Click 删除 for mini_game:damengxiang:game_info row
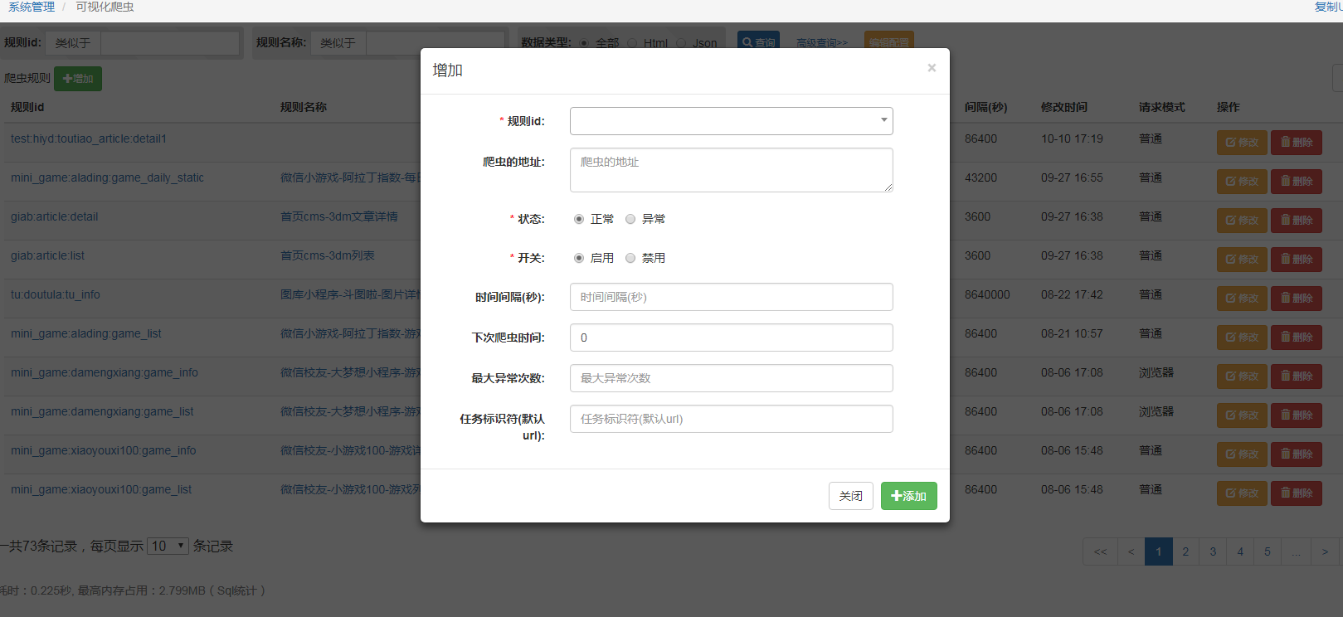 click(1297, 377)
